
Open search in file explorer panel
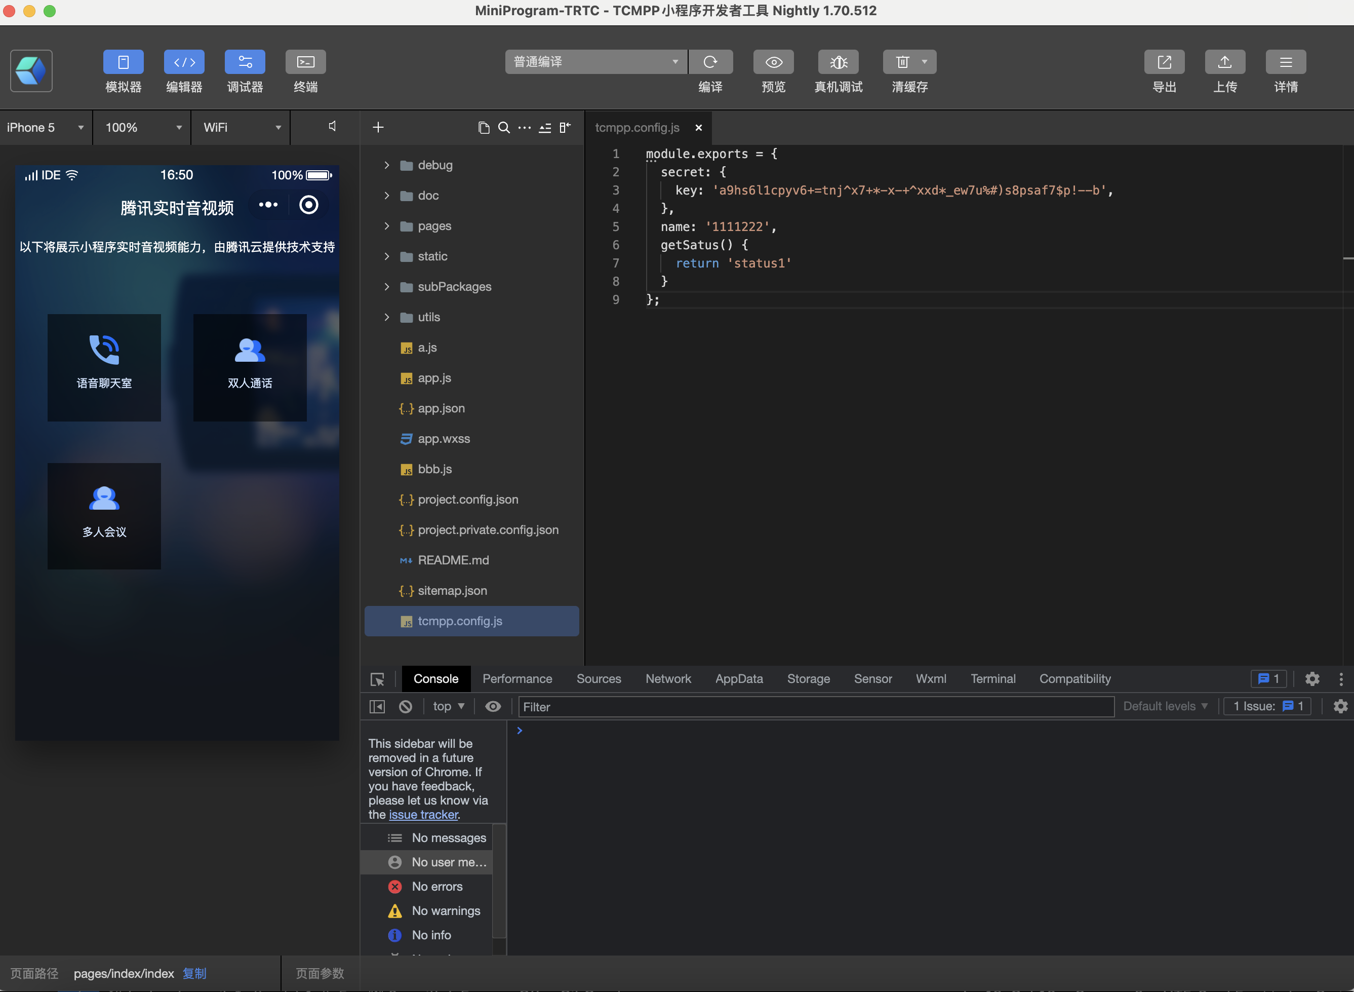click(504, 127)
